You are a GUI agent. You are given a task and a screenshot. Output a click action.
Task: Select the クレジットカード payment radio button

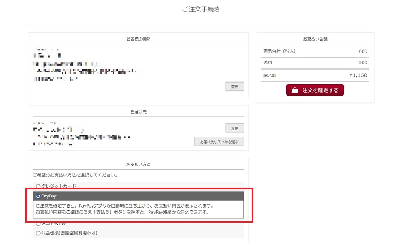click(x=38, y=186)
